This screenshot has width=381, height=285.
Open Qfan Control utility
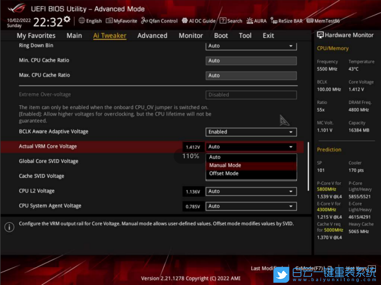coord(159,20)
